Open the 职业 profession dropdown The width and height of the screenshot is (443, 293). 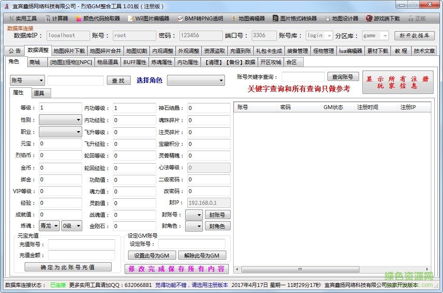60,132
